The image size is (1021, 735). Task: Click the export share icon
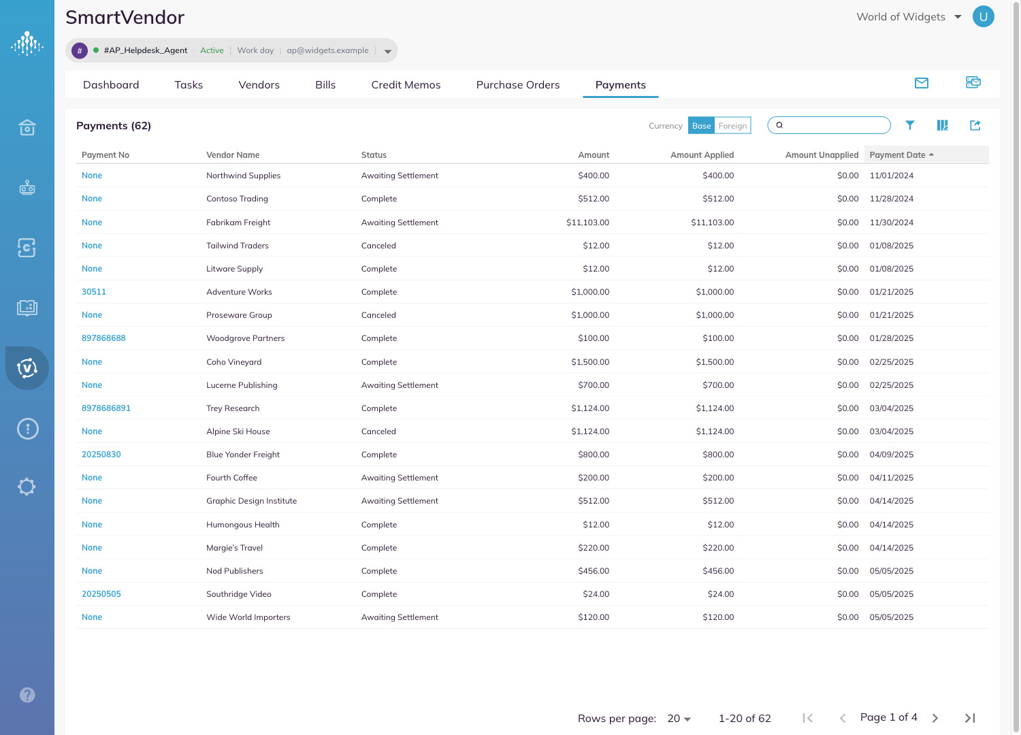(975, 125)
